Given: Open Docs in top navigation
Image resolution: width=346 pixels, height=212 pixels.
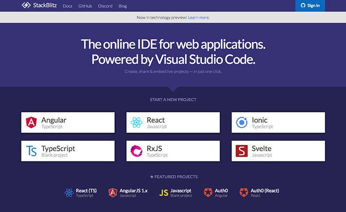Looking at the screenshot, I should (67, 6).
